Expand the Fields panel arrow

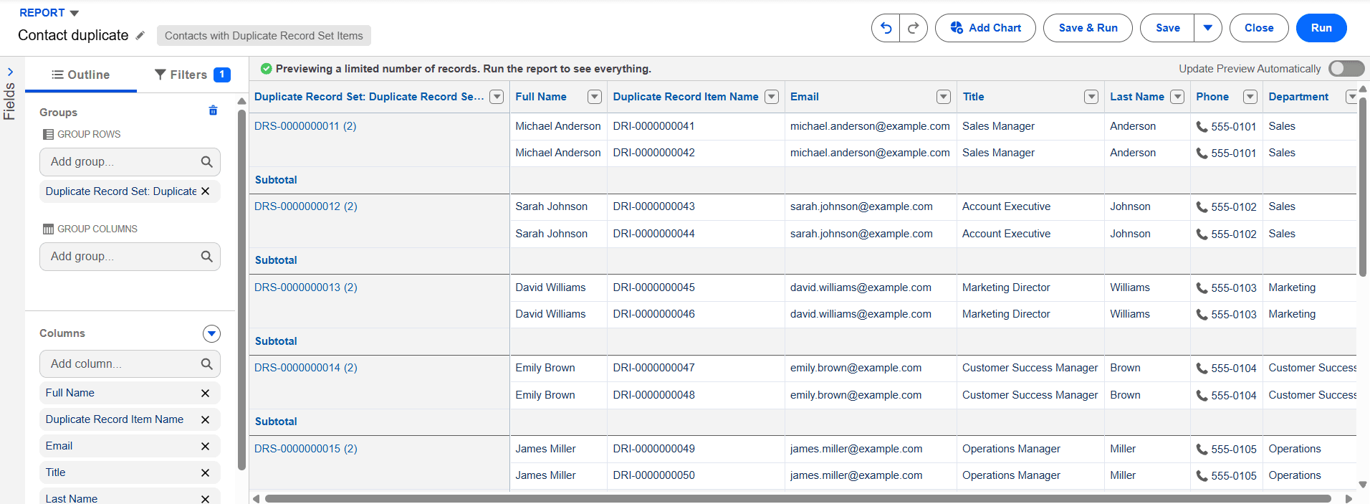[x=10, y=72]
